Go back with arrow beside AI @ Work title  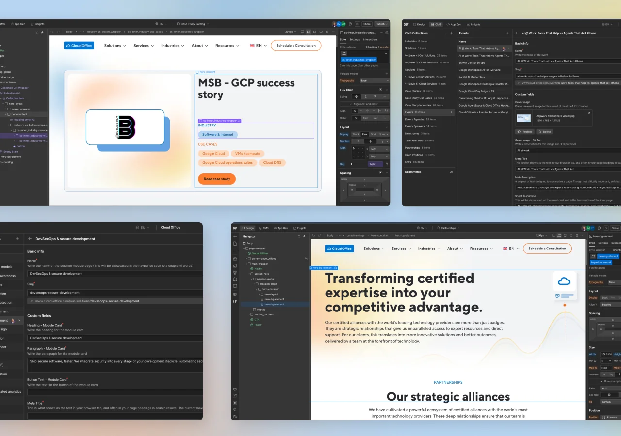tap(517, 33)
